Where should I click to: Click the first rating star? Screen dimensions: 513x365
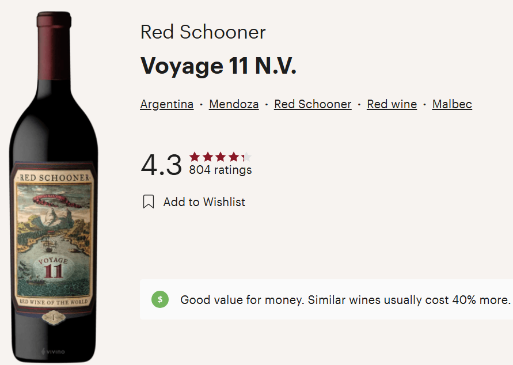195,157
